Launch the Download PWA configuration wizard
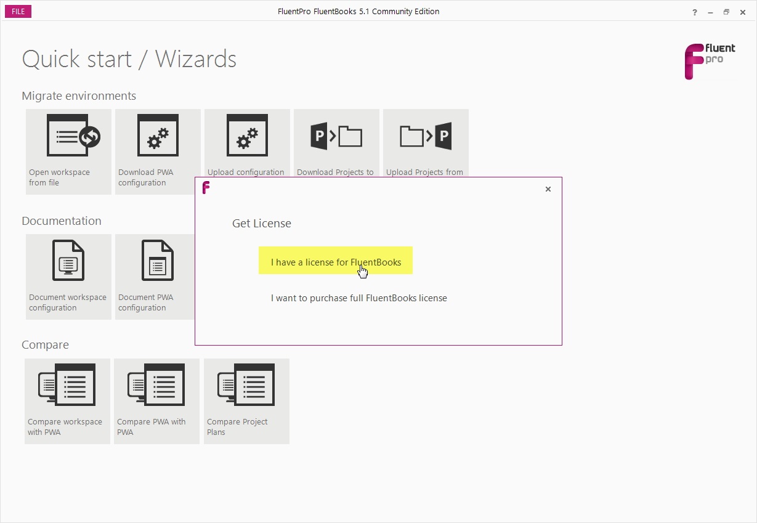The height and width of the screenshot is (523, 757). pos(158,152)
